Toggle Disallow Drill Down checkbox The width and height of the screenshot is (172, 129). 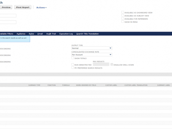112,64
